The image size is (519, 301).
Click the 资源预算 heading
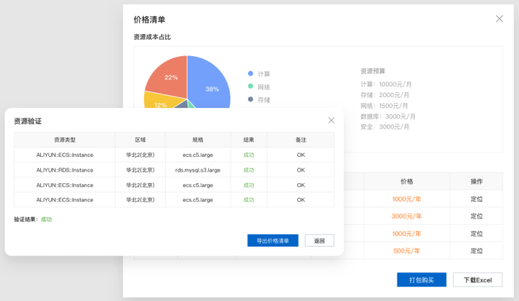pyautogui.click(x=372, y=71)
